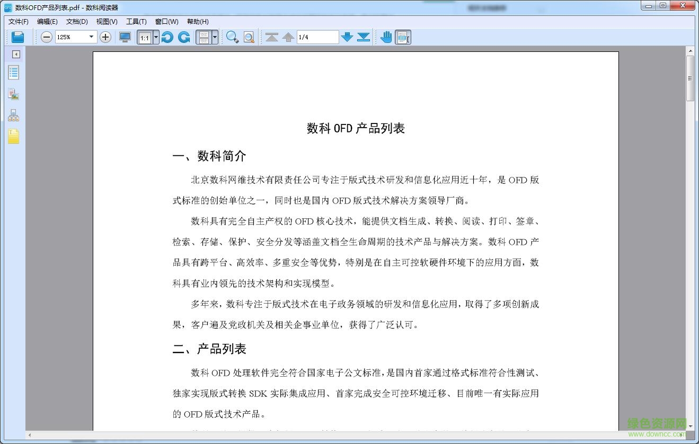Activate the marquee zoom tool

(248, 37)
